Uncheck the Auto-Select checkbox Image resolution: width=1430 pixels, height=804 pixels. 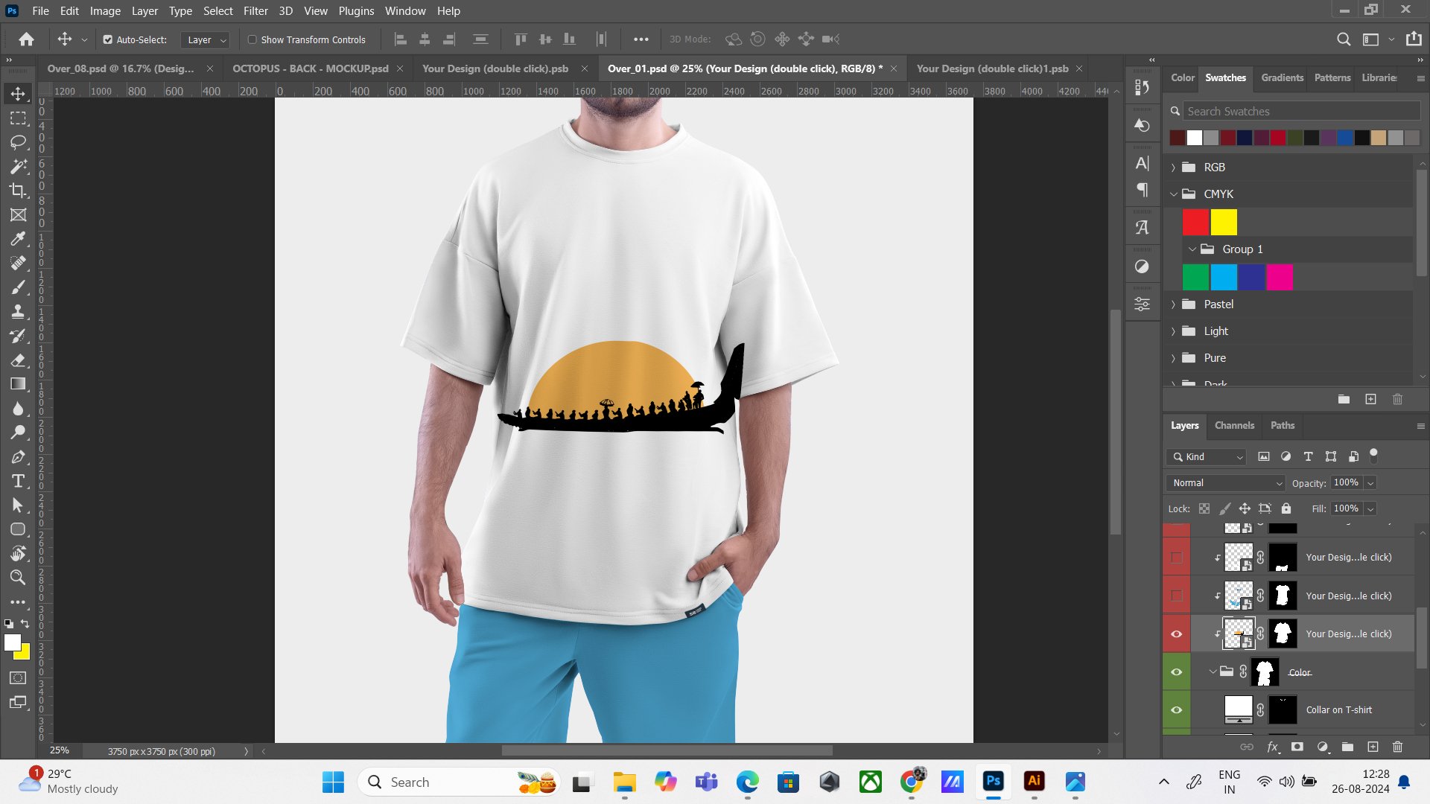[x=108, y=39]
